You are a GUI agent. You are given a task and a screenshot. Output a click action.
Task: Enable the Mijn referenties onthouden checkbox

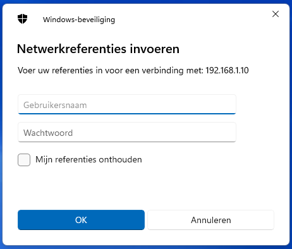click(24, 160)
